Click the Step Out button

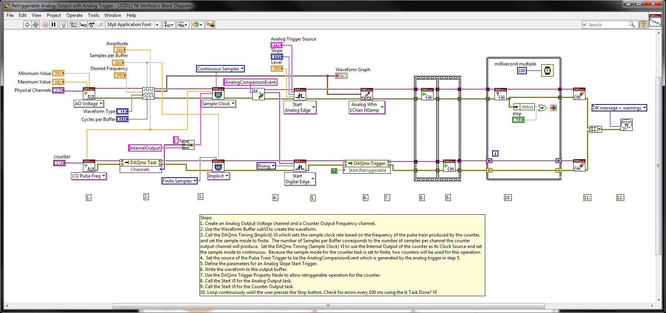point(100,24)
